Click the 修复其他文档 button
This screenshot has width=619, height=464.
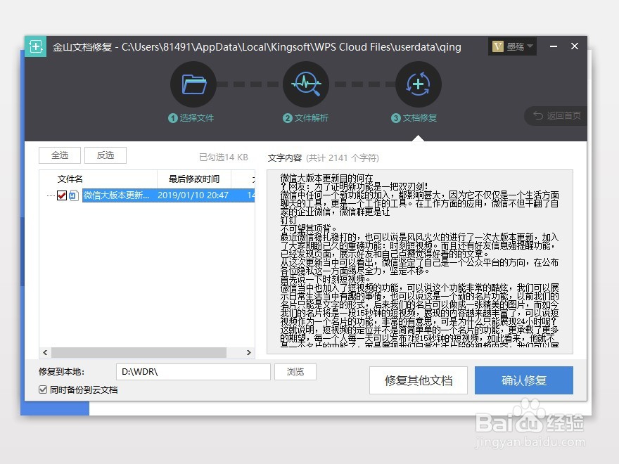click(419, 380)
